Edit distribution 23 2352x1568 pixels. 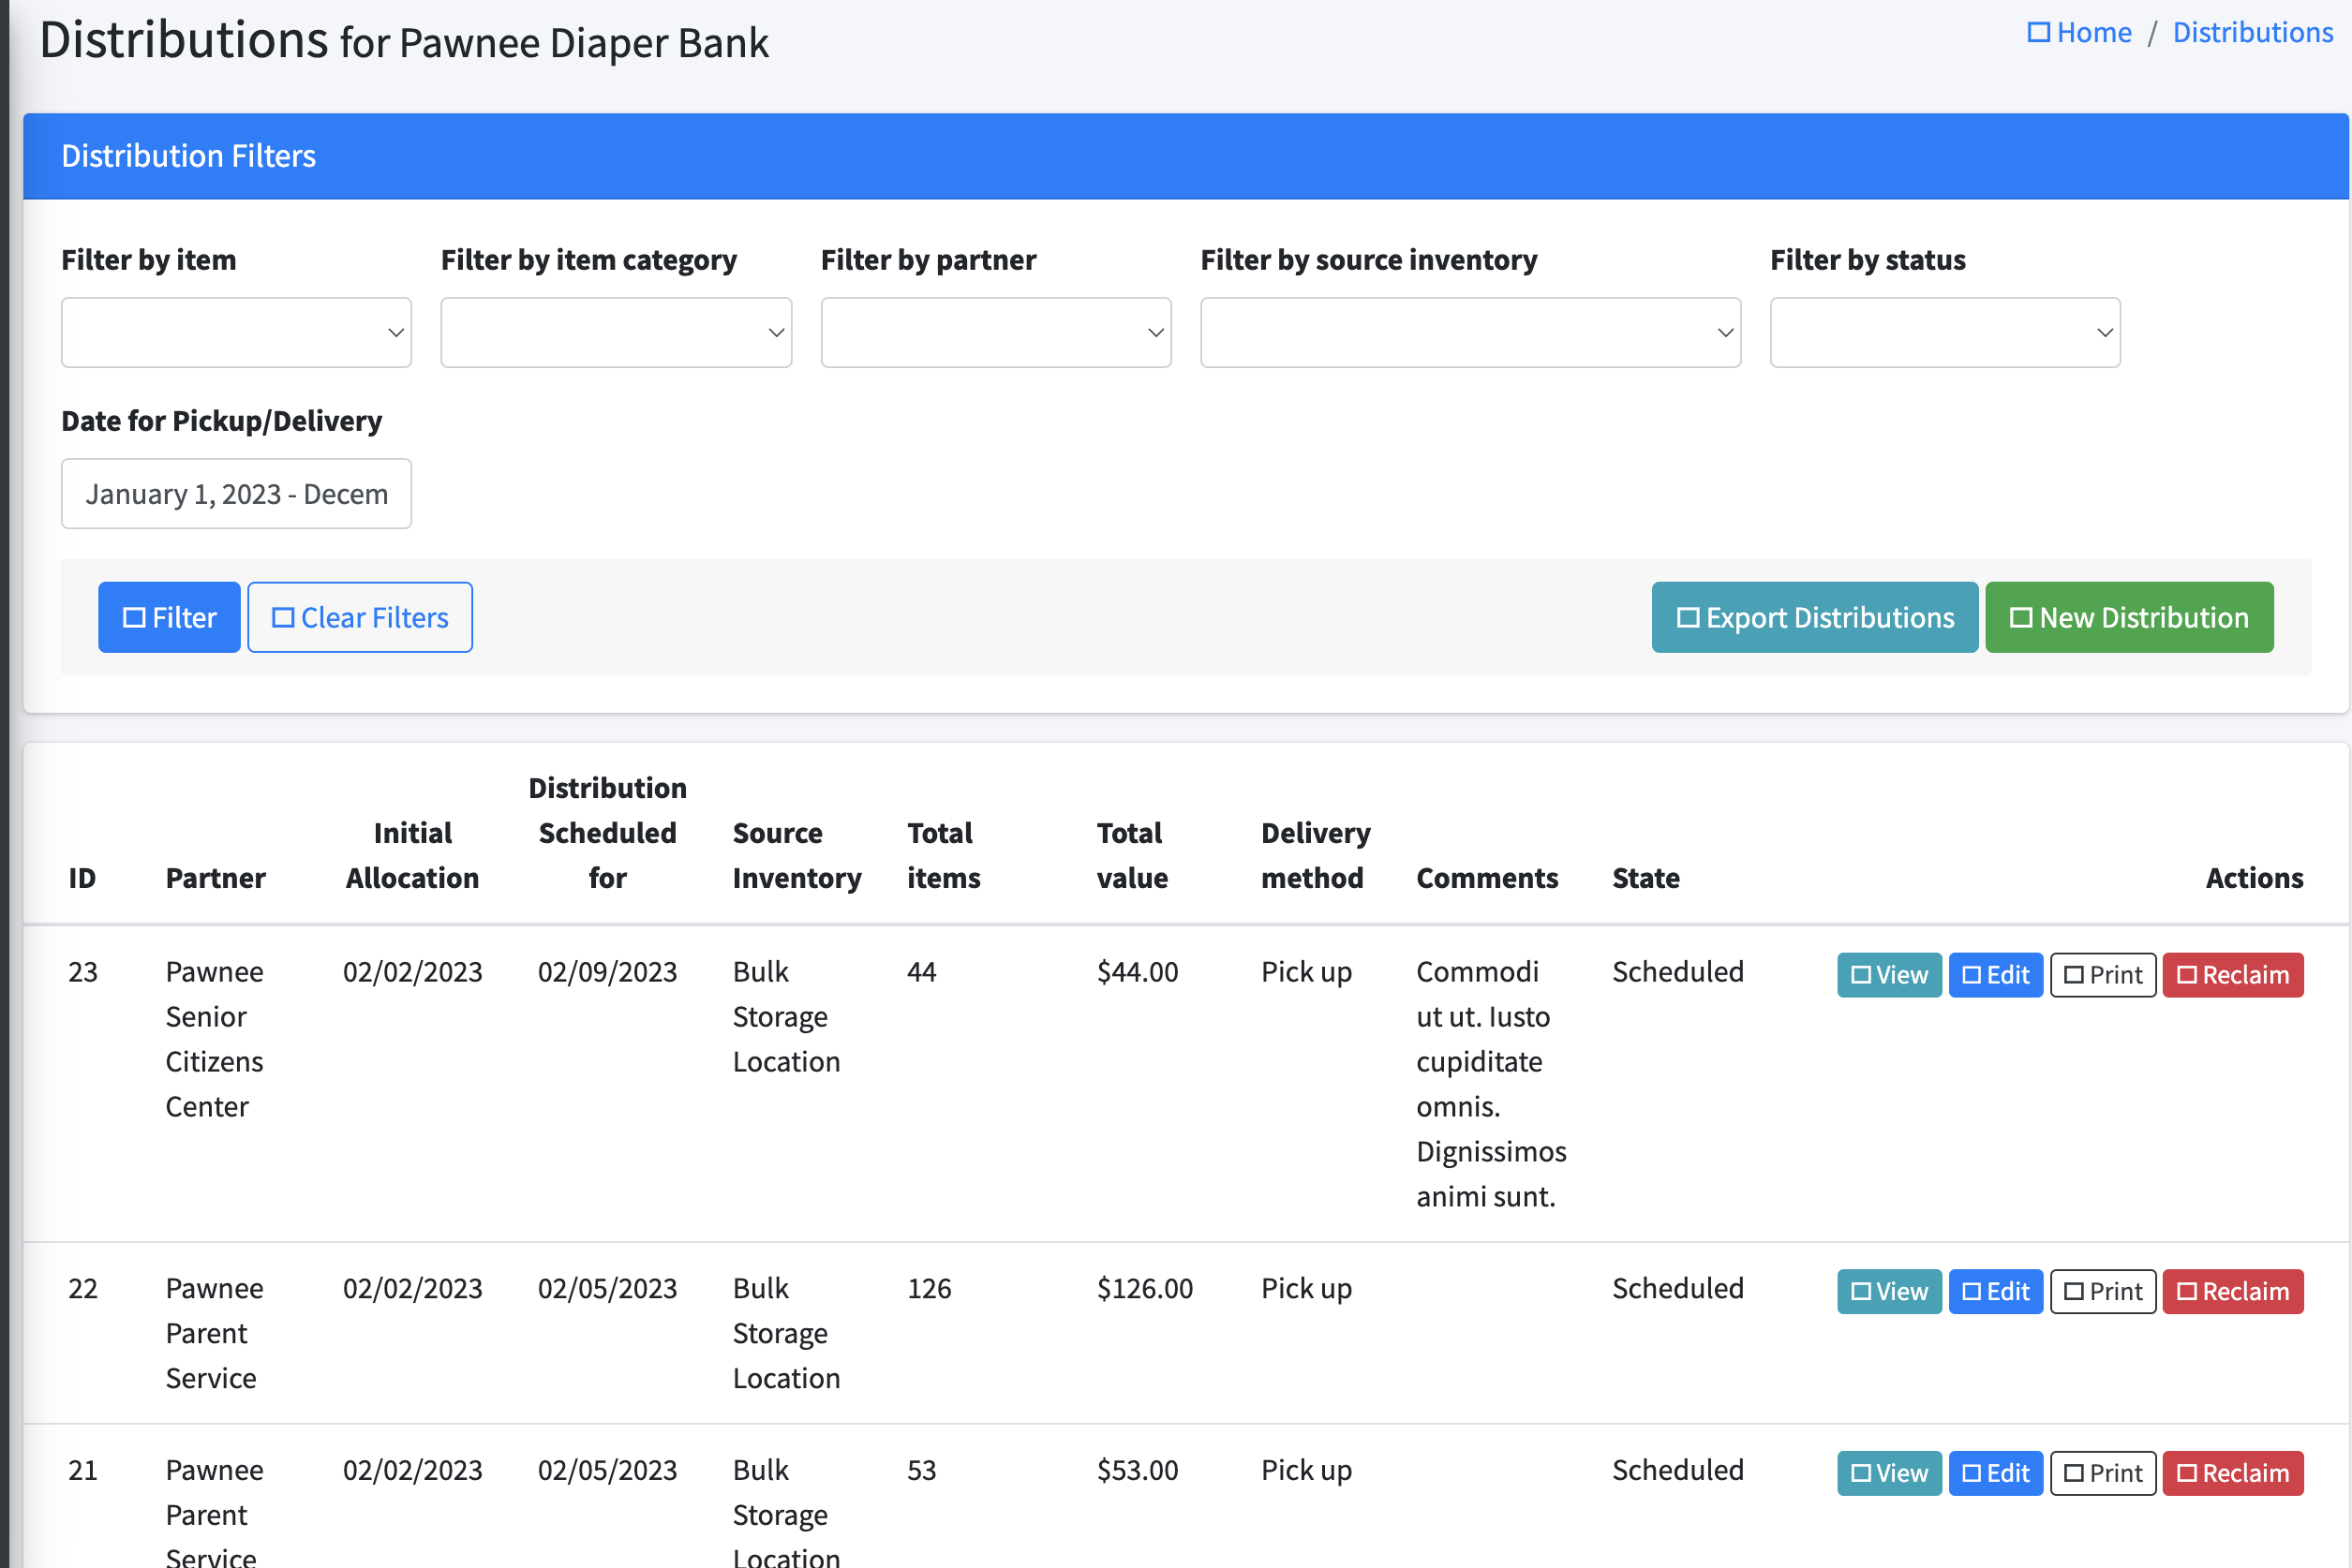(x=1994, y=975)
